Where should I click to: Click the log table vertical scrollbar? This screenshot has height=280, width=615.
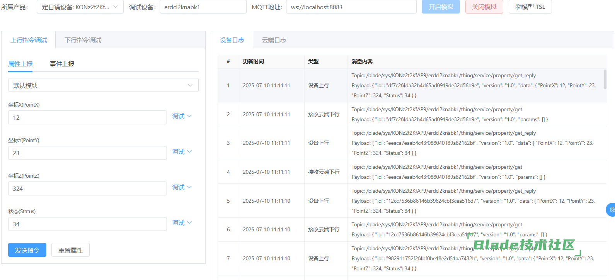coord(605,79)
